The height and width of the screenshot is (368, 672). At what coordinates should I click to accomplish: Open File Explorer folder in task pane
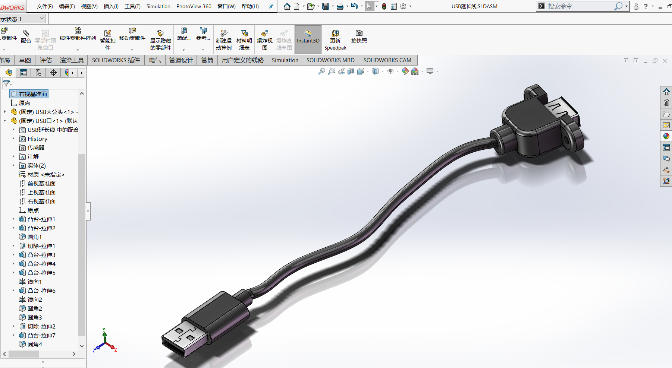(x=666, y=114)
